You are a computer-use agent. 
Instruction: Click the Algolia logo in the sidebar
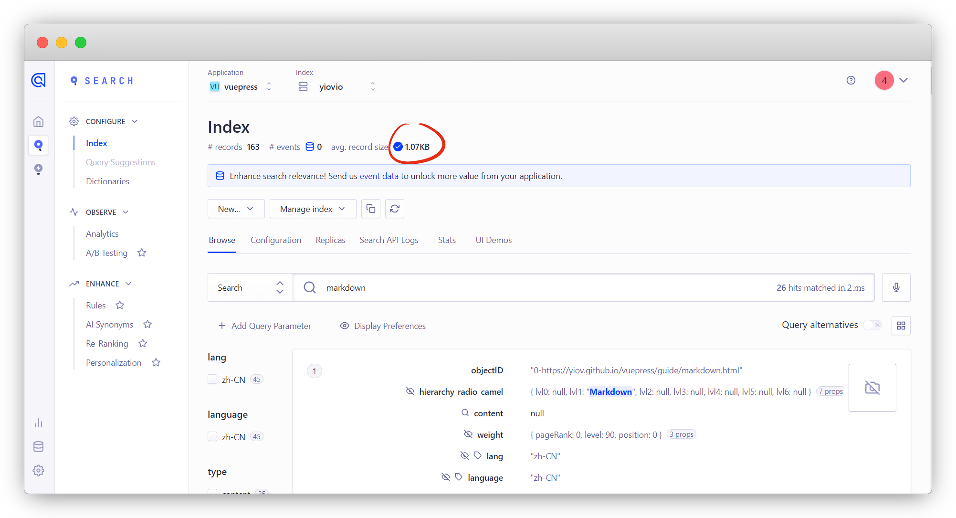click(x=39, y=80)
